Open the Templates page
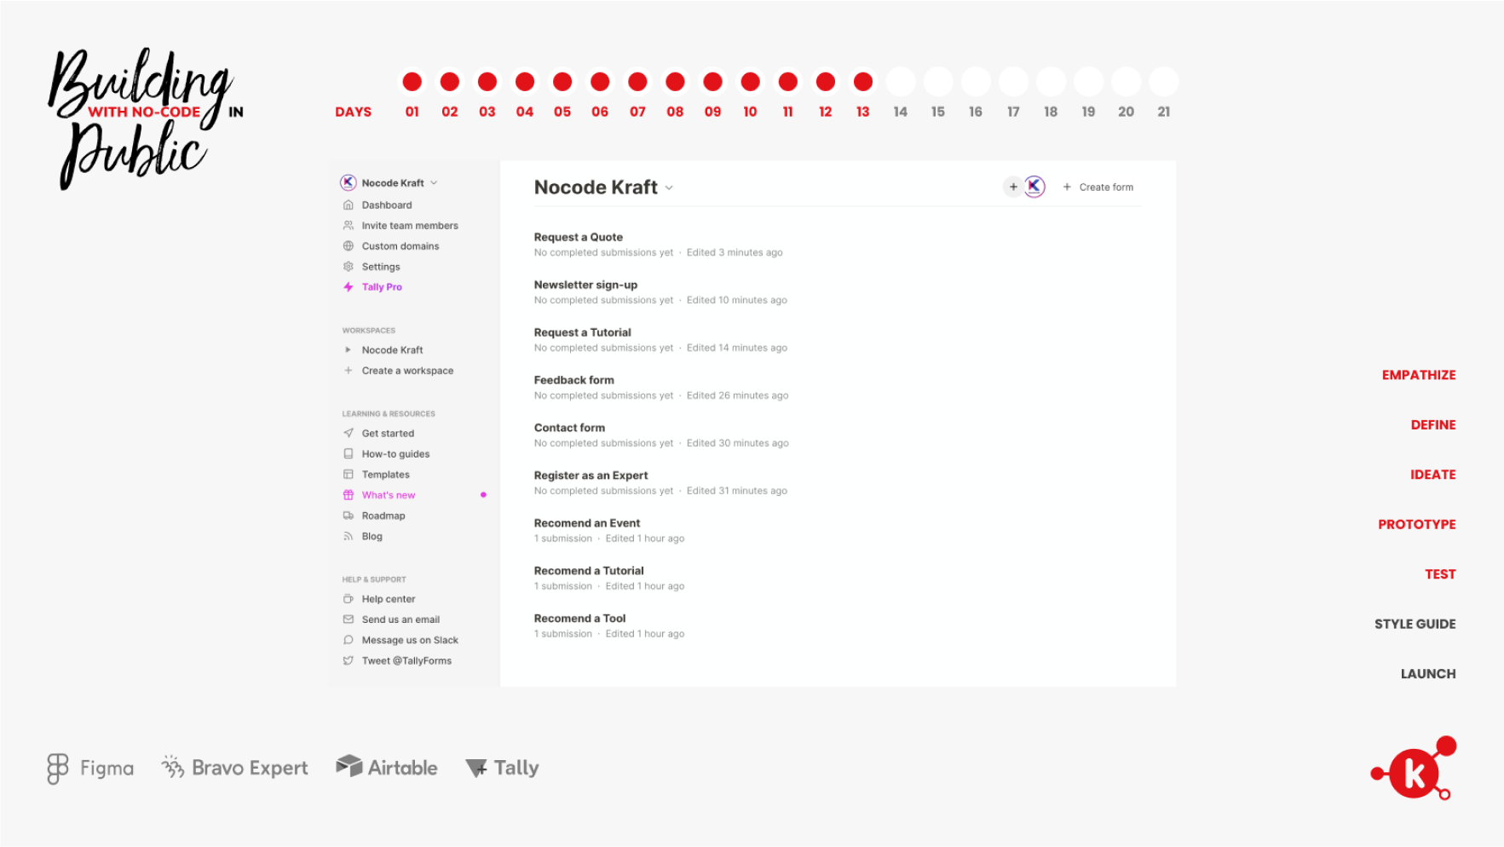This screenshot has width=1504, height=847. [386, 475]
